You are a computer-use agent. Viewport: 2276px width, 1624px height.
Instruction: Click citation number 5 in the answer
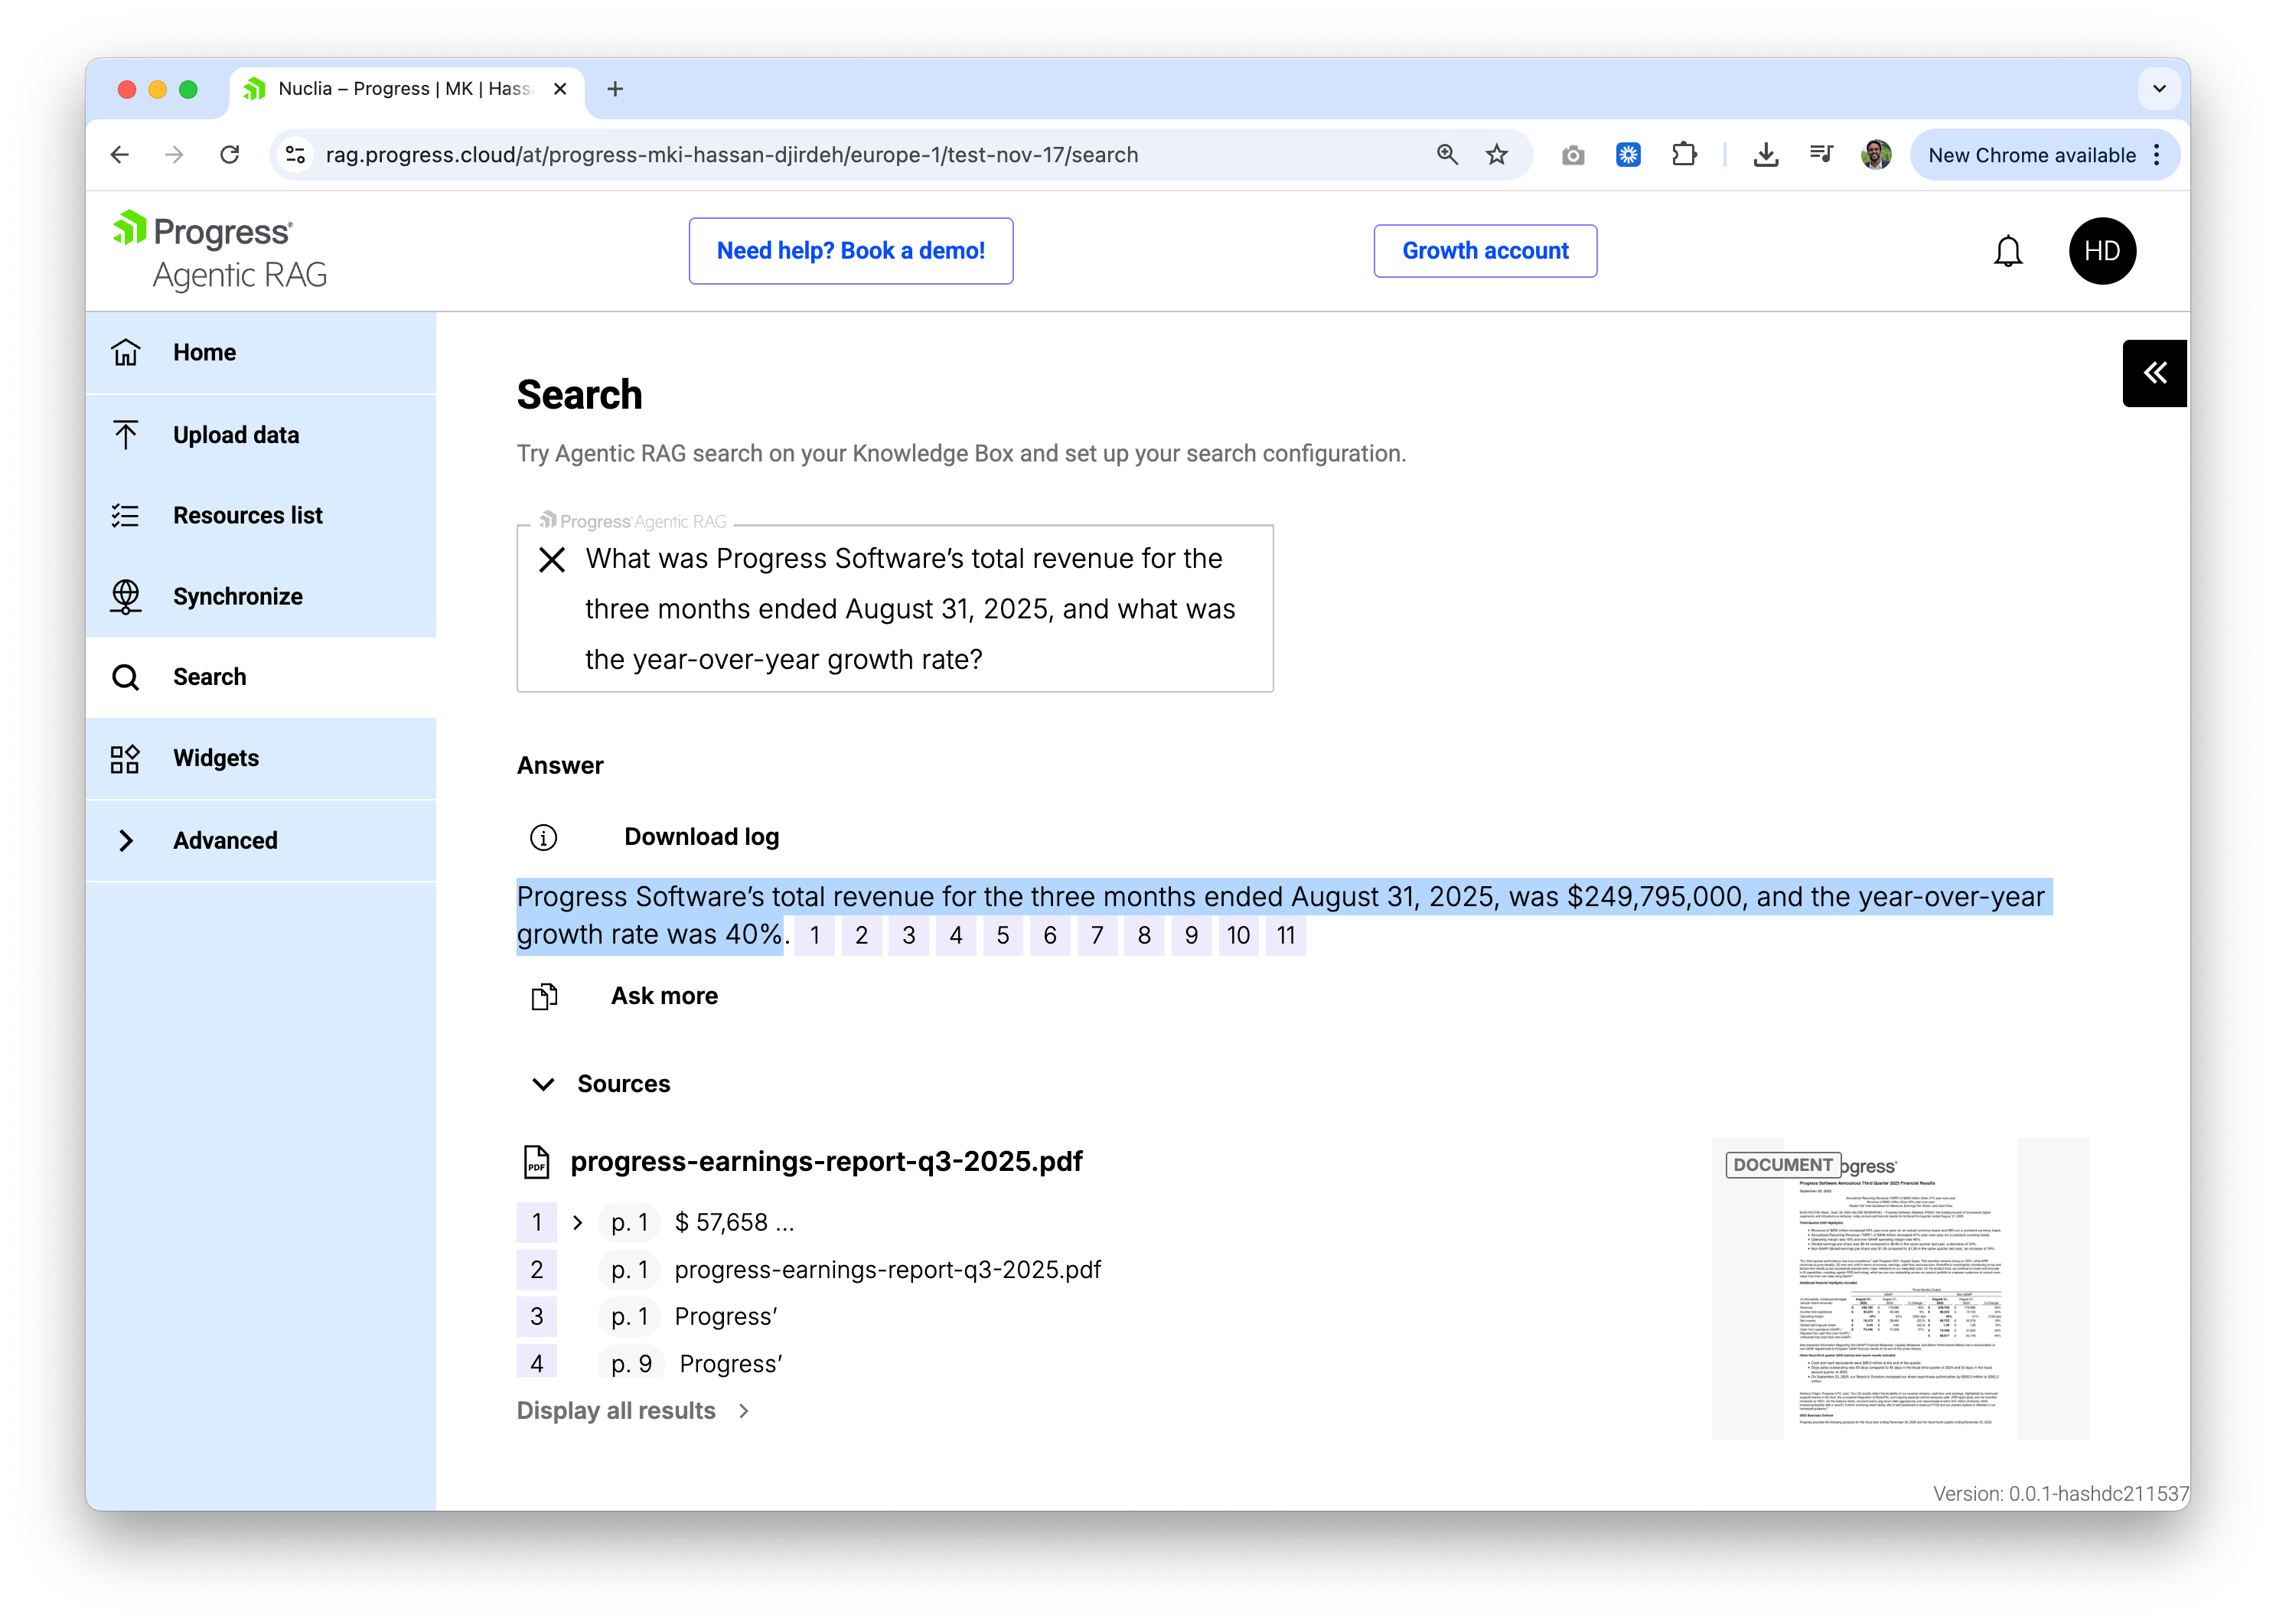coord(1003,935)
